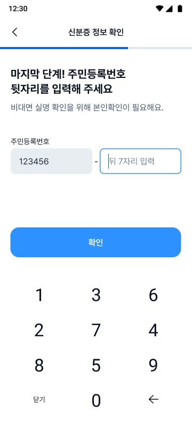192x427 pixels.
Task: Check the battery icon in the status bar
Action: (180, 9)
